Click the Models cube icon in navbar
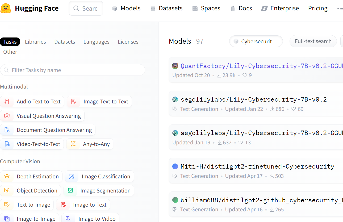Screen dimensions: 343x222 coord(115,9)
